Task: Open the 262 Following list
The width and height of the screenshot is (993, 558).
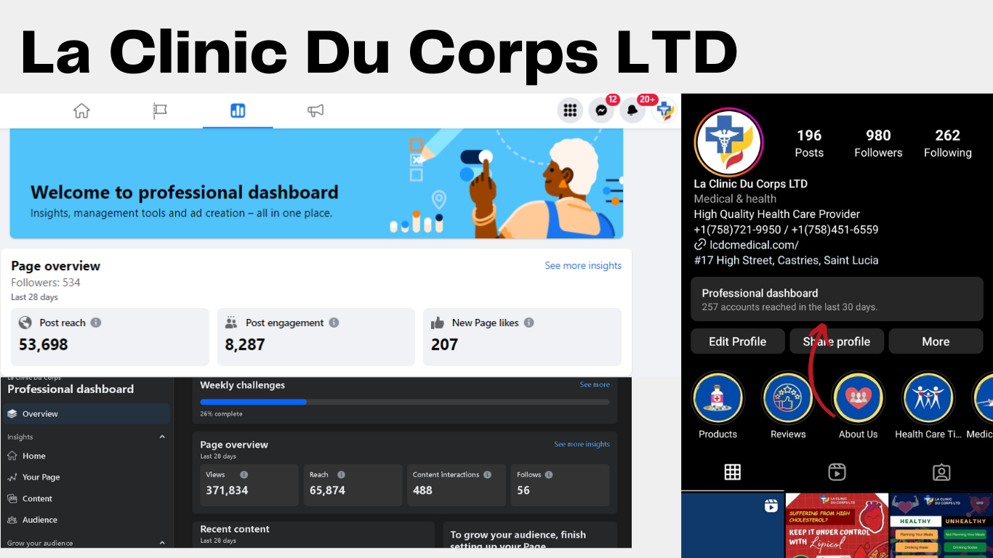Action: click(948, 143)
